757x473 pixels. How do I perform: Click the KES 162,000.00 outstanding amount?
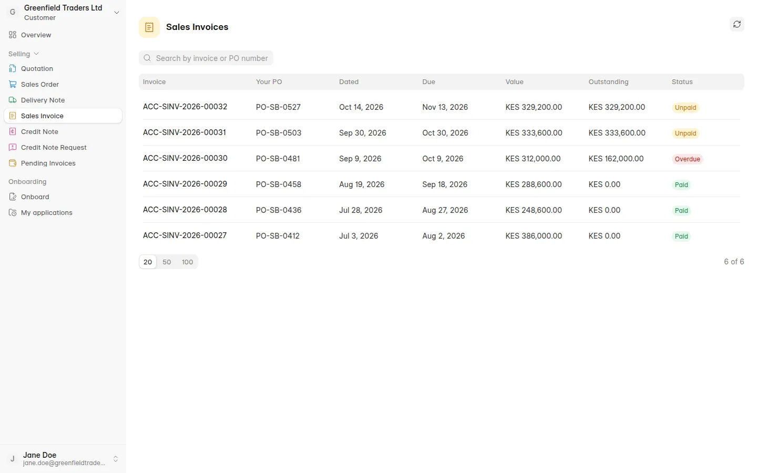(x=616, y=159)
